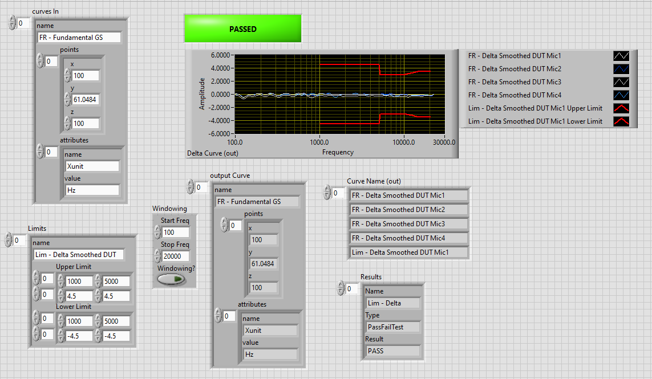Click the output Curve array index stepper
This screenshot has height=379, width=652.
click(x=191, y=187)
